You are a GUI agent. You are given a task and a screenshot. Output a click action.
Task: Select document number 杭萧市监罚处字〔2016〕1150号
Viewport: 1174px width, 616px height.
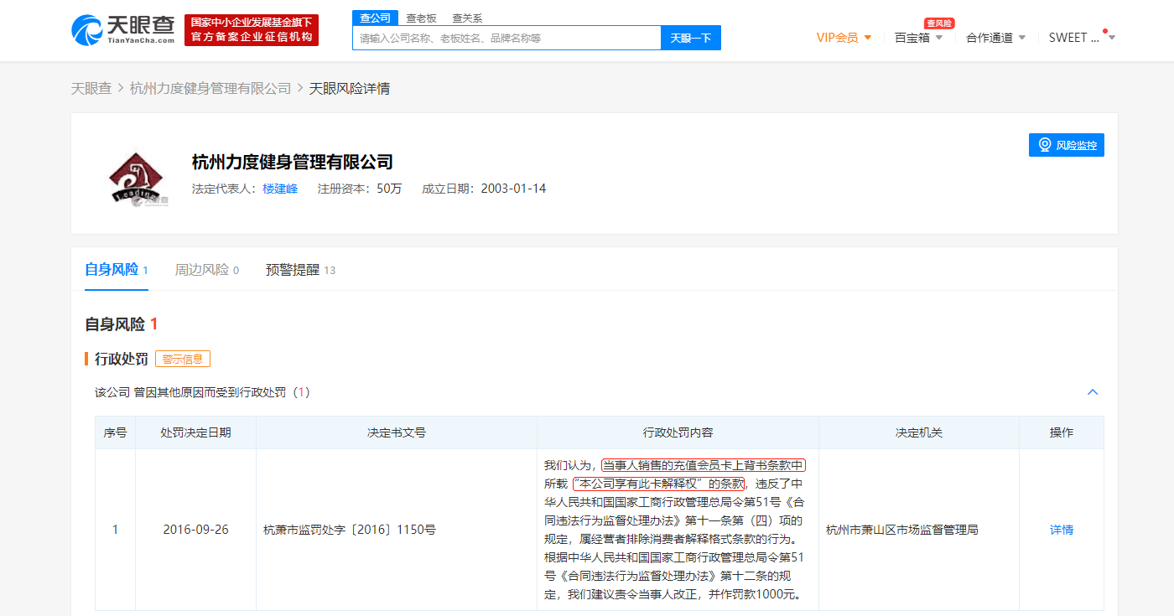[350, 530]
